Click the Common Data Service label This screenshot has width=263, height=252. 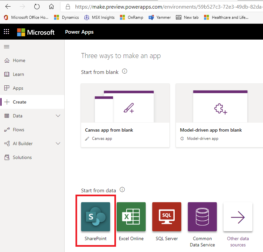coord(202,242)
